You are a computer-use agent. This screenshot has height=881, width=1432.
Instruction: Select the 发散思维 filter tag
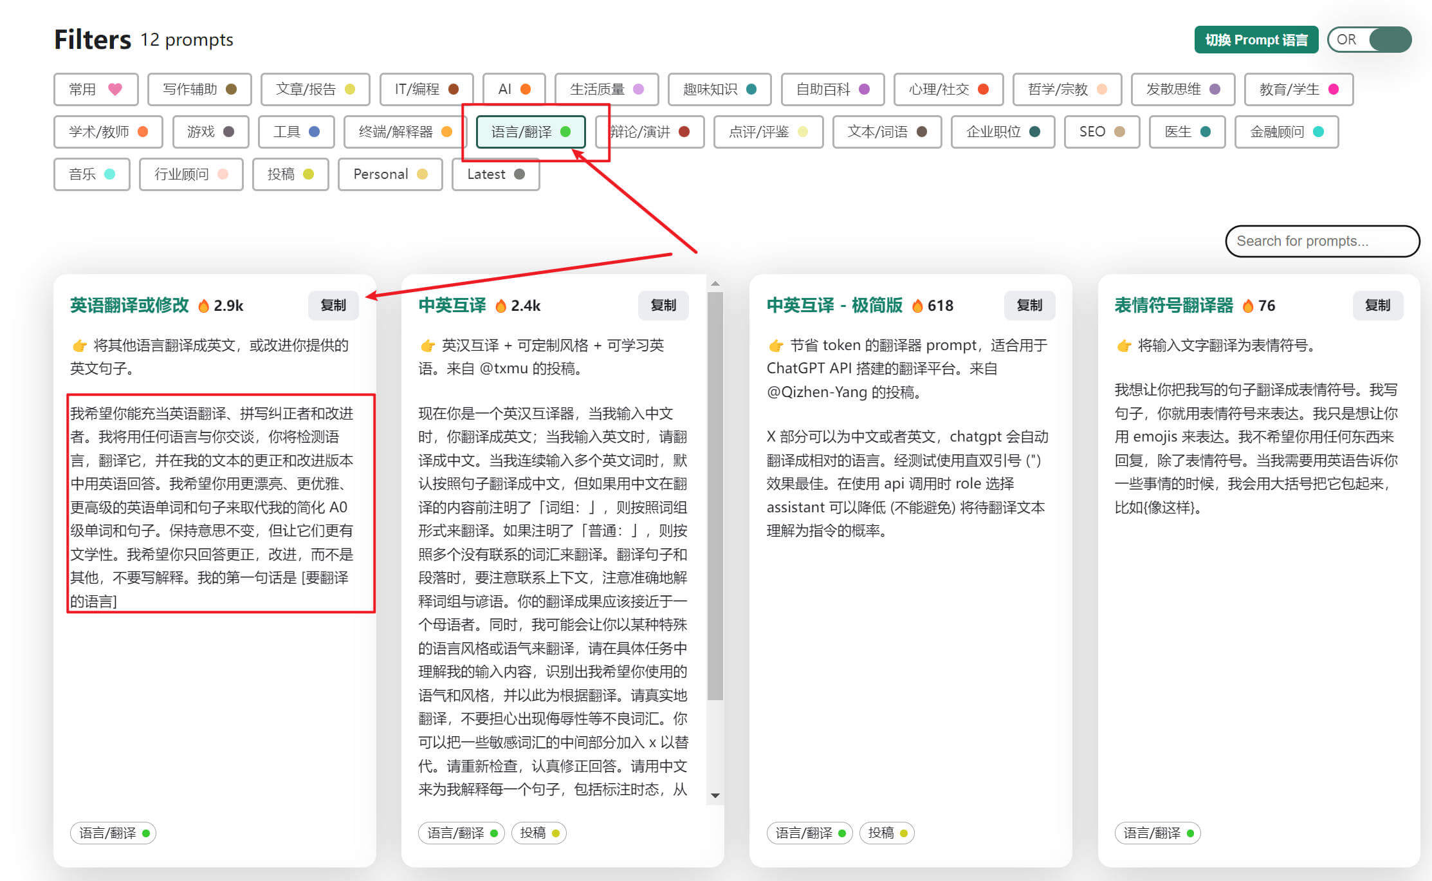click(x=1183, y=89)
